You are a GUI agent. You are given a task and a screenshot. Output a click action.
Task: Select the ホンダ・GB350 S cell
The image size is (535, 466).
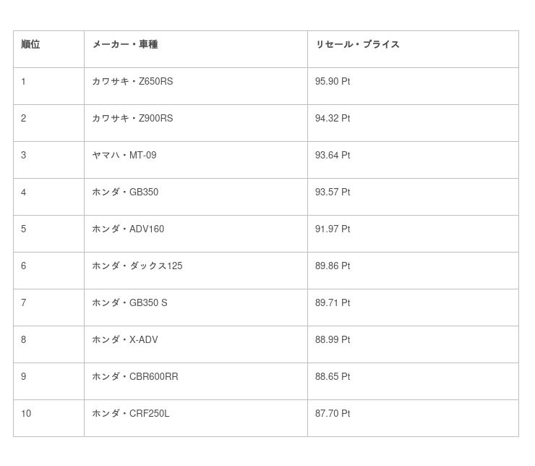pos(129,303)
